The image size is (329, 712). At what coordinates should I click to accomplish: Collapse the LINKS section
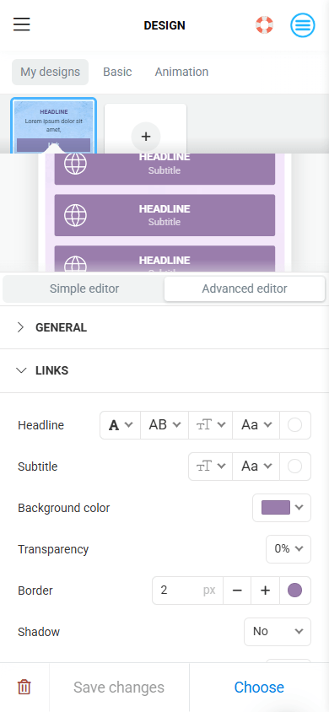coord(164,370)
